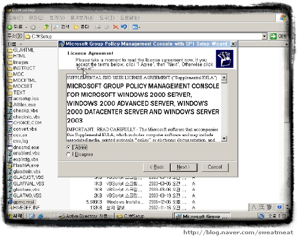Screen dimensions: 297x244
Task: Select the Flash6A.exe file
Action: 23,165
